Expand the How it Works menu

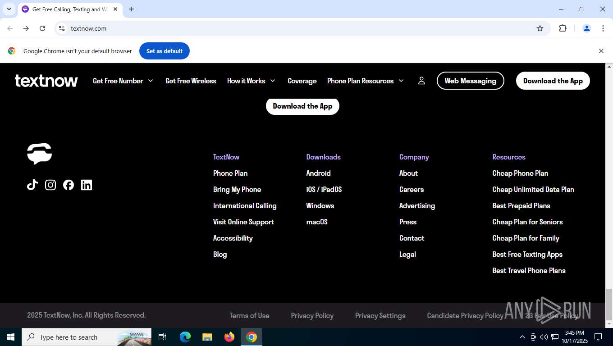251,81
